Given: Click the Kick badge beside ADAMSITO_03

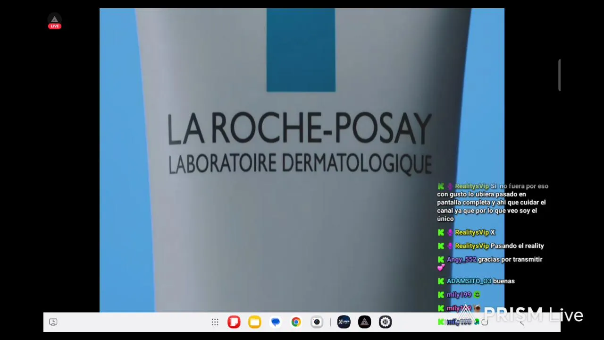Looking at the screenshot, I should pyautogui.click(x=441, y=281).
